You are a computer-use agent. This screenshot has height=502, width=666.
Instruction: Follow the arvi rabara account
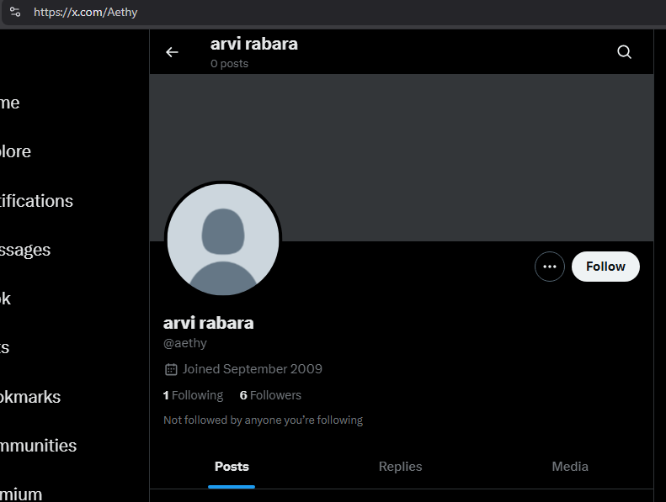(x=605, y=267)
